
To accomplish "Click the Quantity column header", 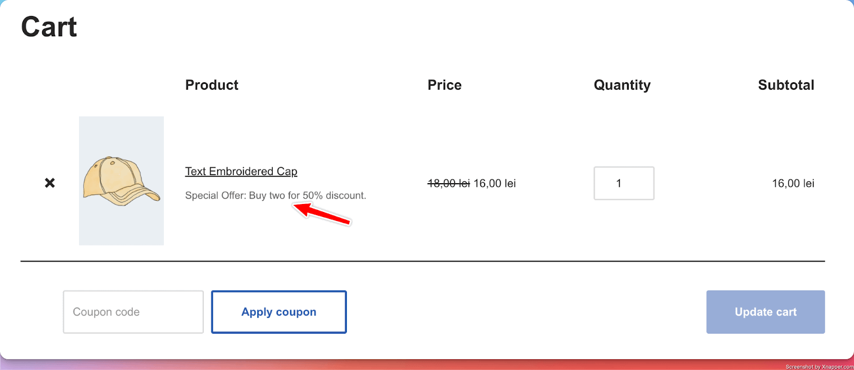I will coord(622,85).
